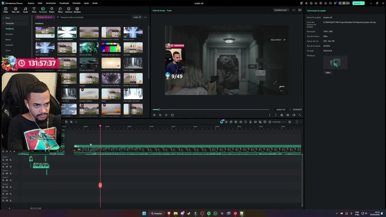Open the Visualização menu
The width and height of the screenshot is (386, 217).
coord(64,3)
